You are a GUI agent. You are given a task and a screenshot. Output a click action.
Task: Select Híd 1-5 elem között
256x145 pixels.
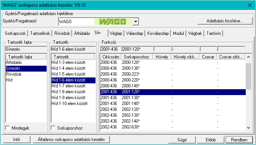73,74
